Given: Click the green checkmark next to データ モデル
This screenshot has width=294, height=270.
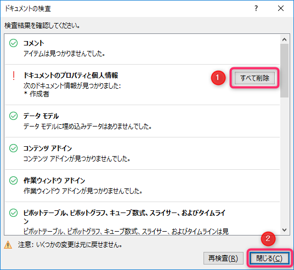Looking at the screenshot, I should click(14, 116).
